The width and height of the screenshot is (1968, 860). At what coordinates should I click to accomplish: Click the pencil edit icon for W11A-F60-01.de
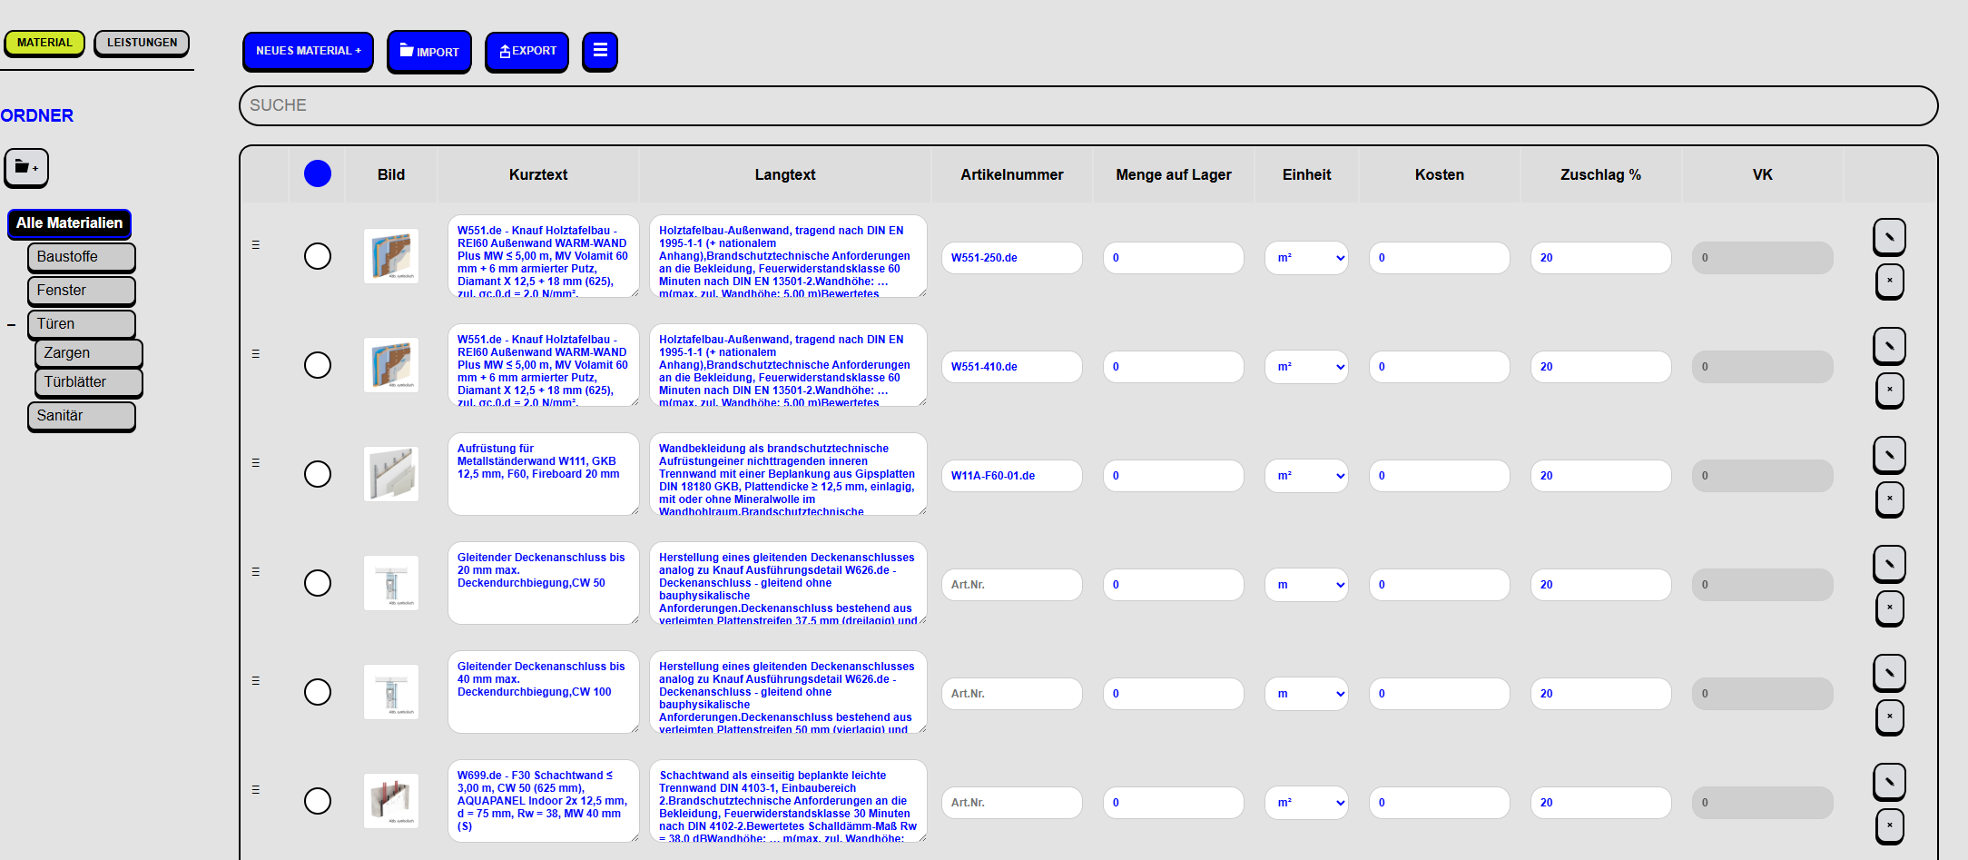tap(1889, 455)
